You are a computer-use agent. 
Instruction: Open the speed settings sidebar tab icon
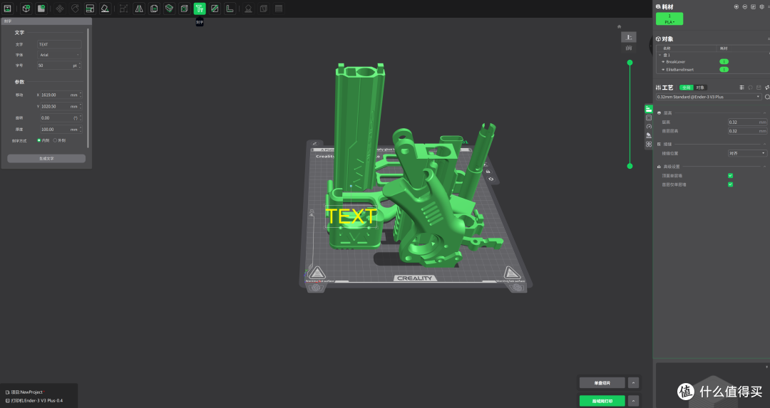[649, 127]
